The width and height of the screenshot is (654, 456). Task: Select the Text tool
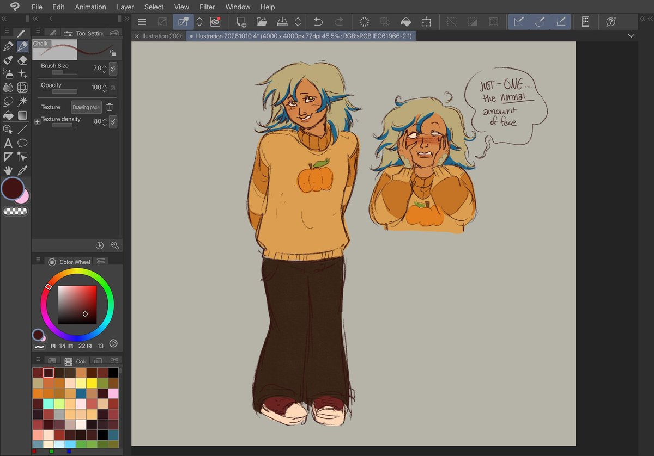tap(8, 143)
